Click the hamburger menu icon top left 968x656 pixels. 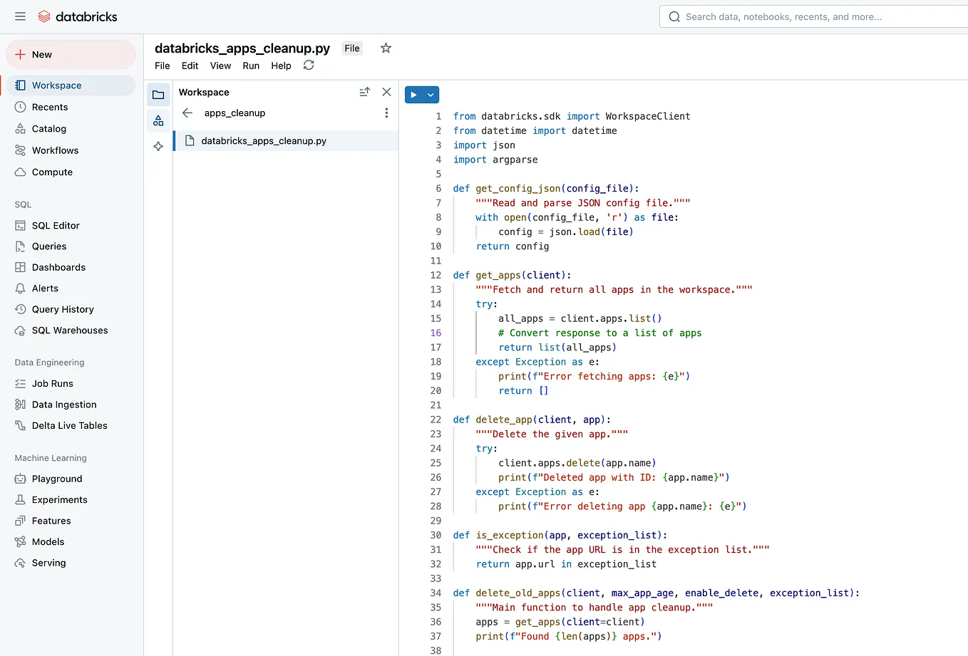pos(20,16)
